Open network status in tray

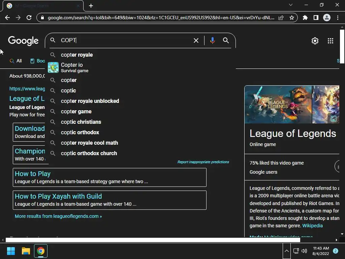296,251
